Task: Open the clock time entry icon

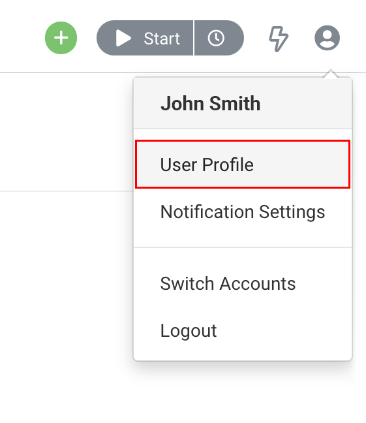Action: pyautogui.click(x=216, y=38)
